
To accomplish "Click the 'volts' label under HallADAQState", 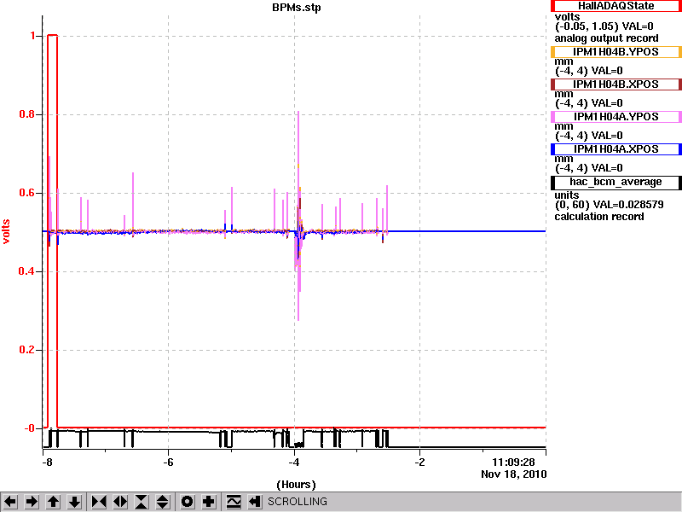I will (x=567, y=16).
